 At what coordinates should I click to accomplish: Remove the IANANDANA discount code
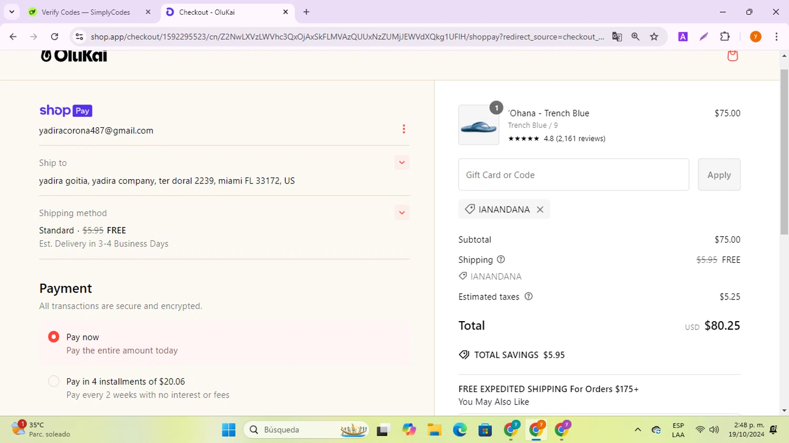coord(540,209)
